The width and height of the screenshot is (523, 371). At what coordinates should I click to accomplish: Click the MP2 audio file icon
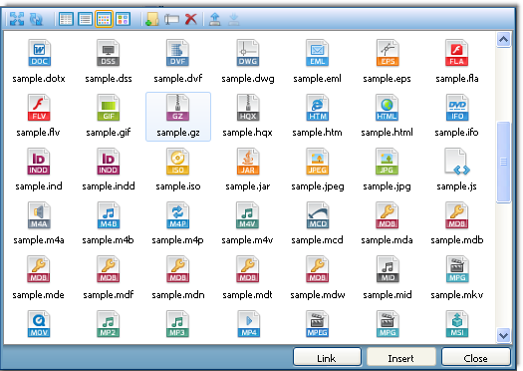click(x=109, y=324)
